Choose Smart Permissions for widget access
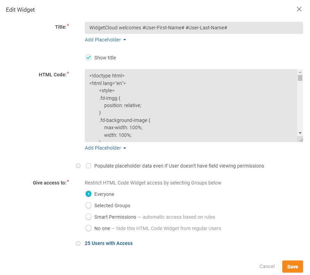This screenshot has width=310, height=275. coord(88,217)
